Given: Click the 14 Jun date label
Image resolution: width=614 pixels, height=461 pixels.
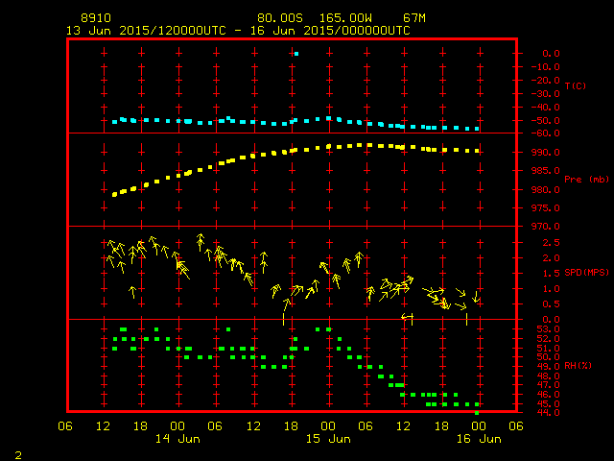Looking at the screenshot, I should point(177,439).
